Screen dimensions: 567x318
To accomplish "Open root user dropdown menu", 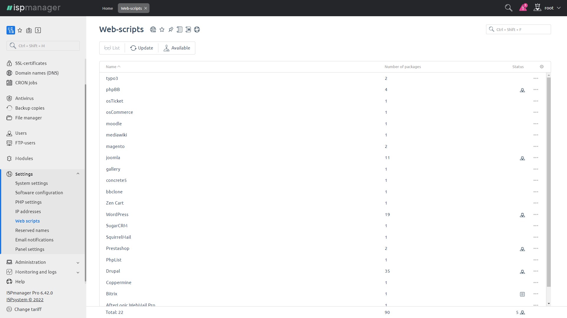I will tap(547, 8).
